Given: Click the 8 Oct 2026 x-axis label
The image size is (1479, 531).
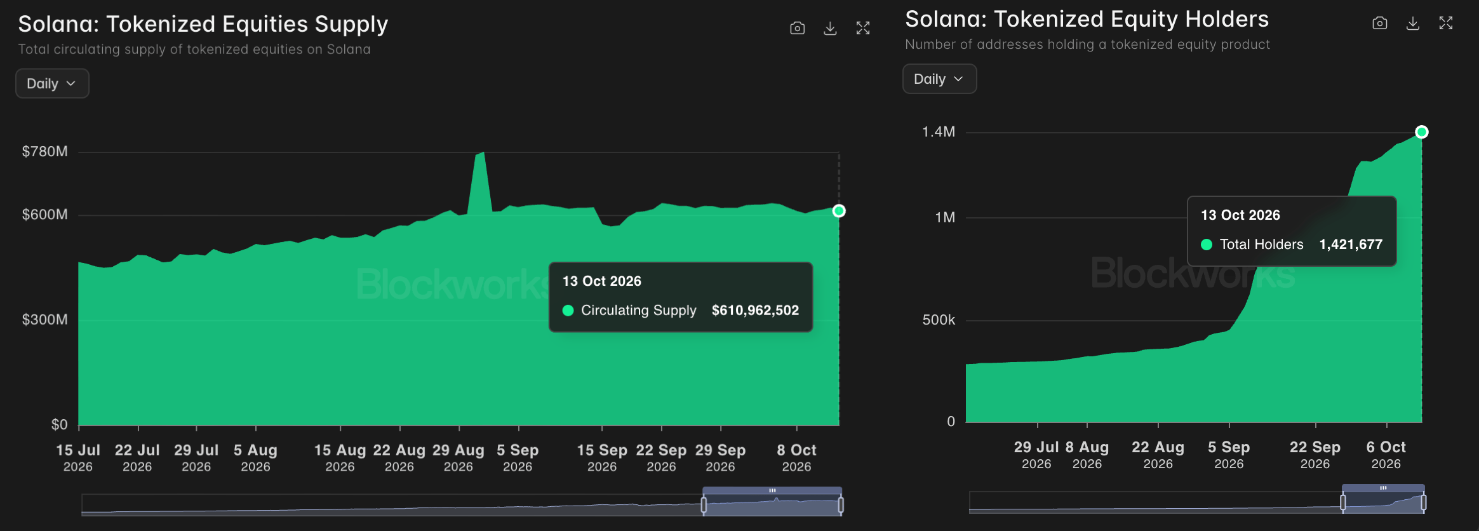Looking at the screenshot, I should coord(796,458).
